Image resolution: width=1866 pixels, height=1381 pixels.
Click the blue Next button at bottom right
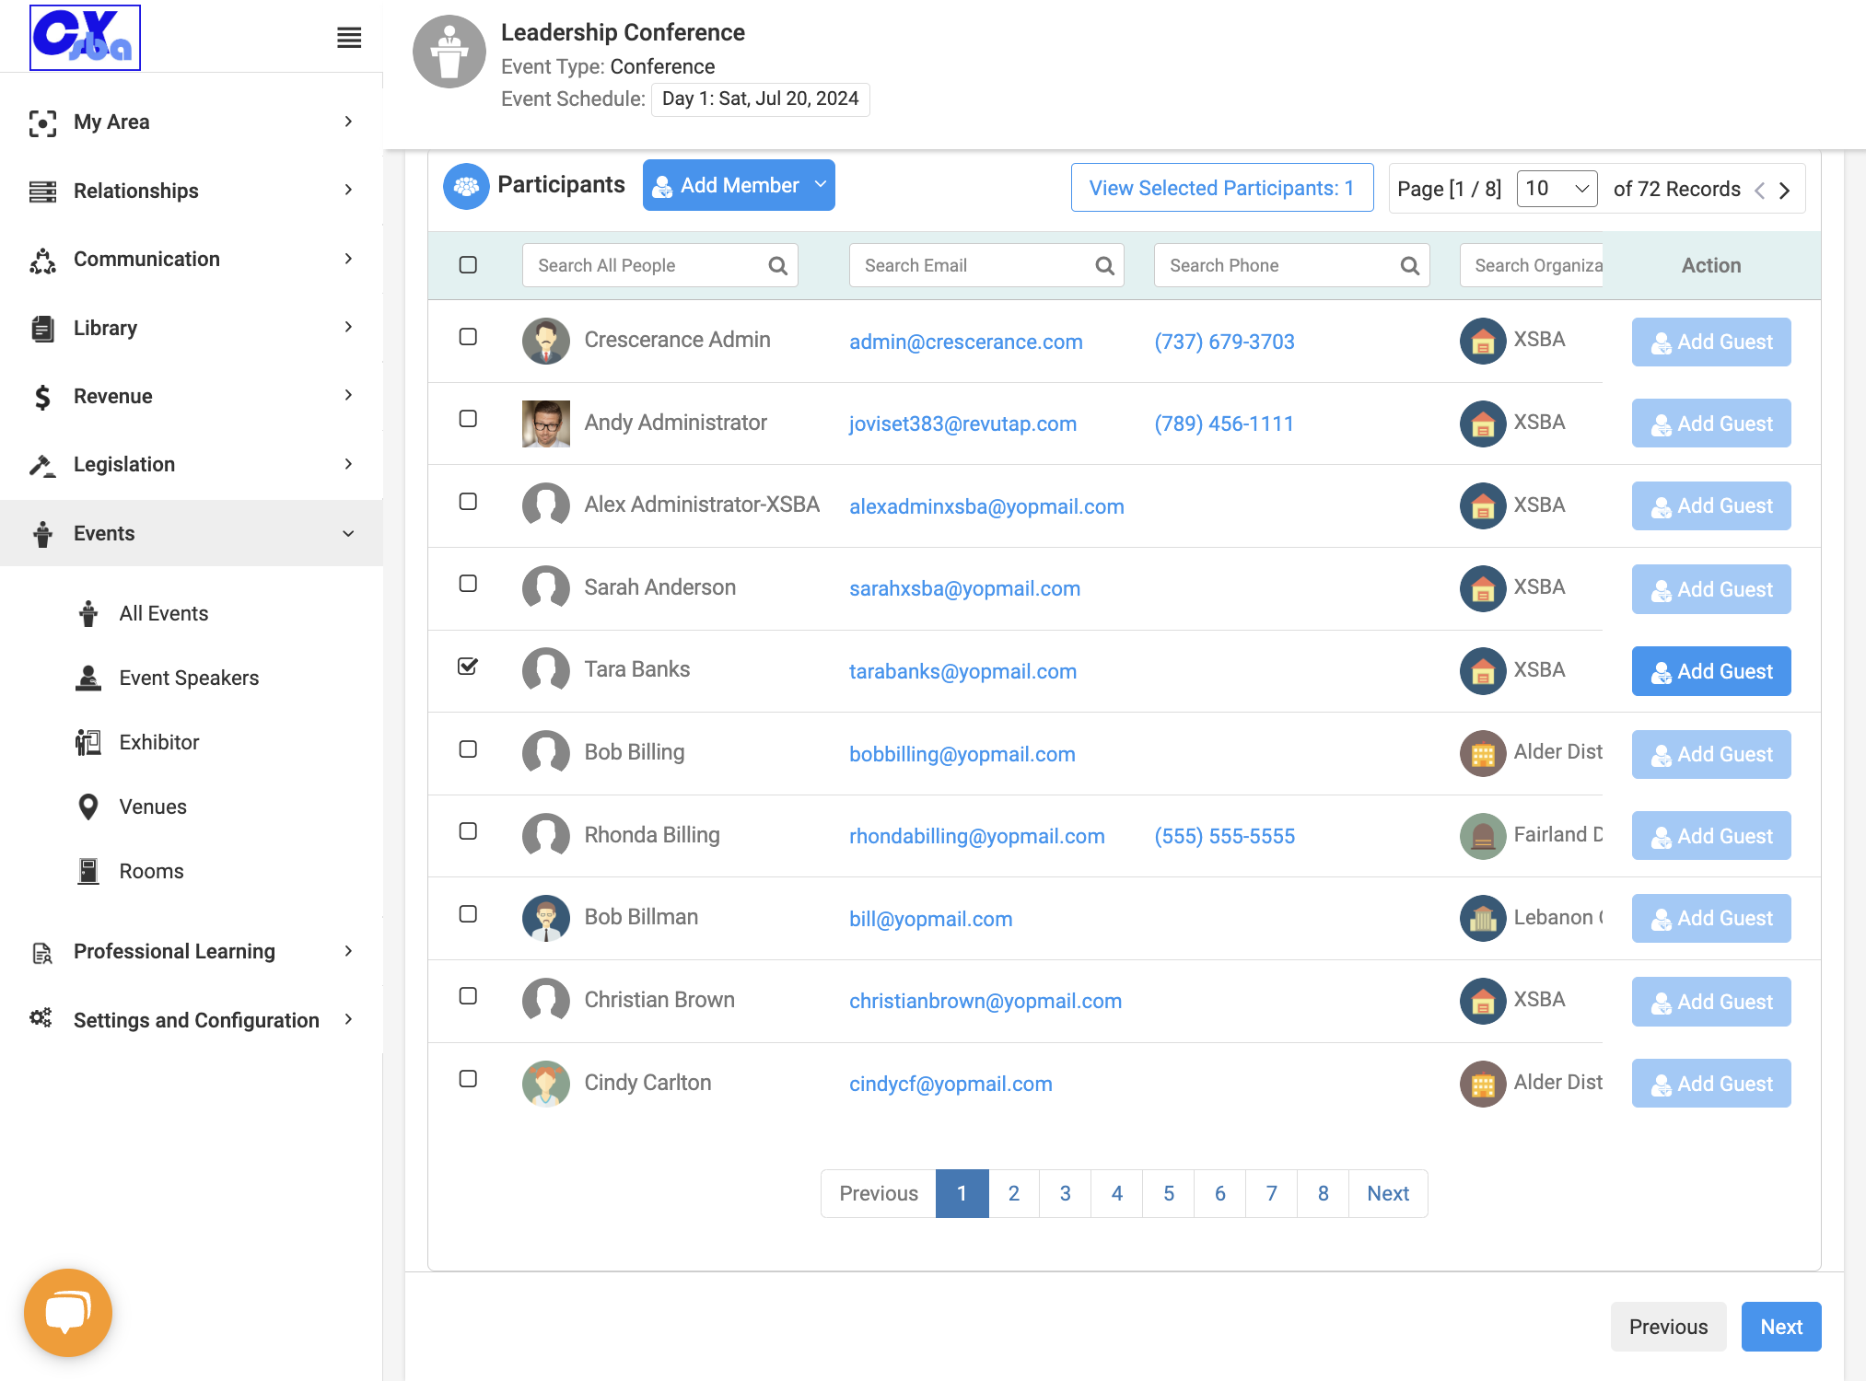[1781, 1327]
